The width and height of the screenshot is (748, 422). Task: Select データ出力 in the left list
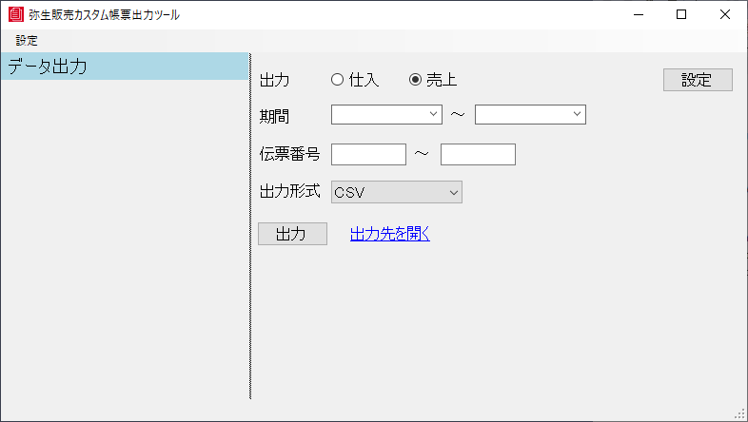point(125,67)
